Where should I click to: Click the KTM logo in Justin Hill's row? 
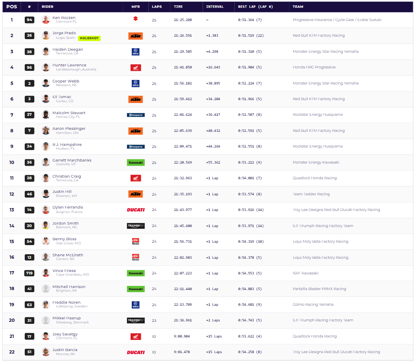click(136, 194)
